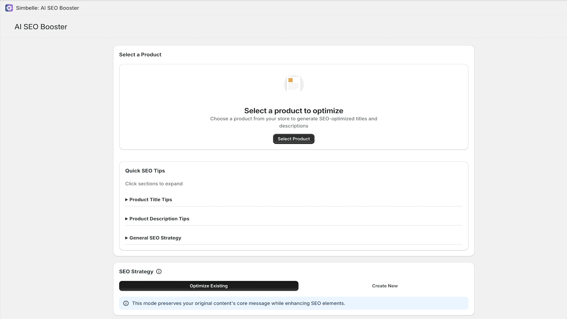Open the General SEO Strategy section
The image size is (567, 319).
pyautogui.click(x=155, y=238)
